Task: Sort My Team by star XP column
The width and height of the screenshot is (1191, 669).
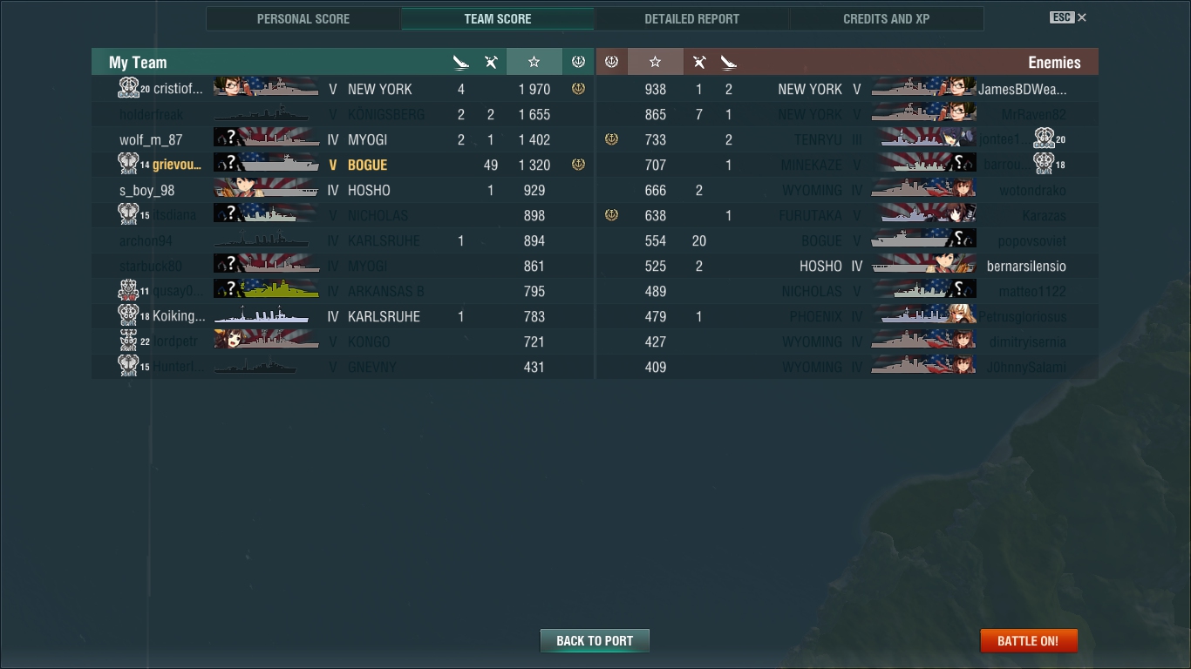Action: coord(534,62)
